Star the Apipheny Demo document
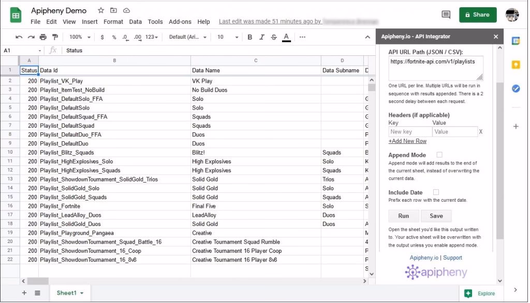 101,10
